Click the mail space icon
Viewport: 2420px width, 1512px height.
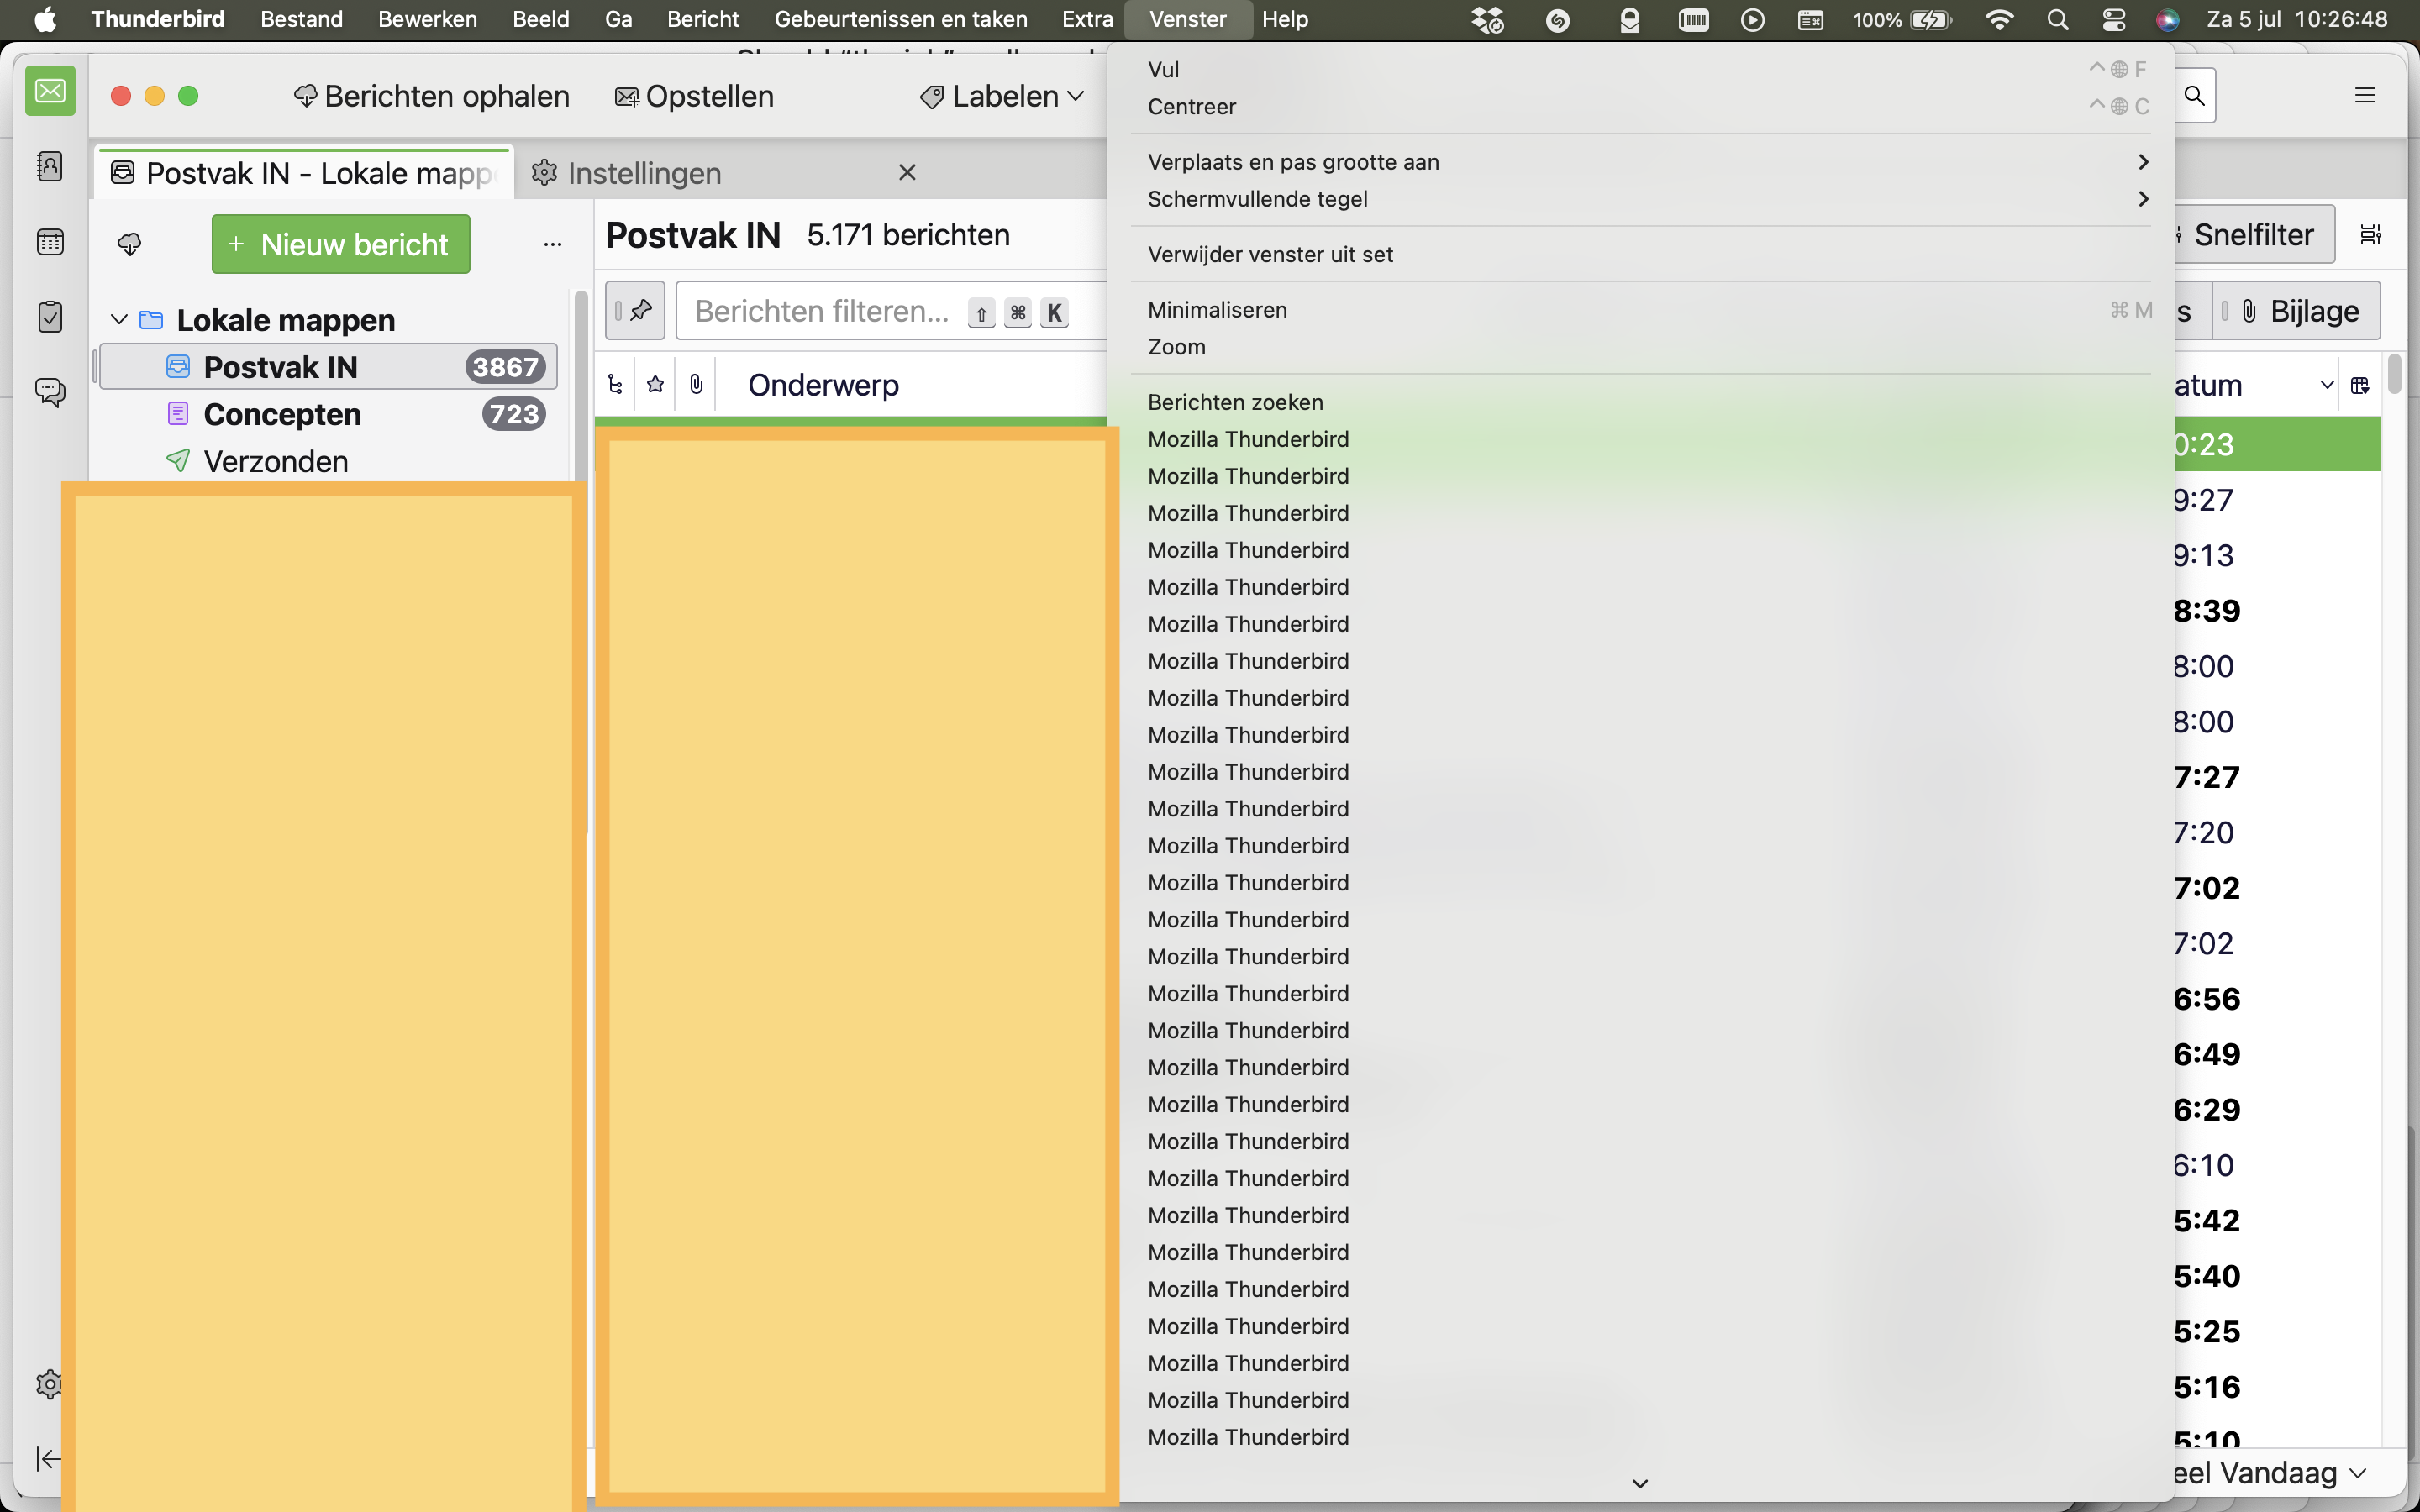[50, 92]
